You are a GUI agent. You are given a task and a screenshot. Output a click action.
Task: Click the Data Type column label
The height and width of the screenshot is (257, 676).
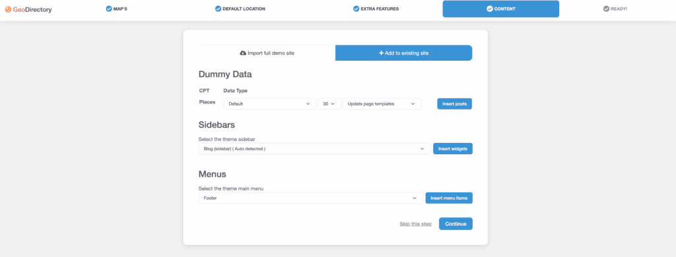coord(236,90)
